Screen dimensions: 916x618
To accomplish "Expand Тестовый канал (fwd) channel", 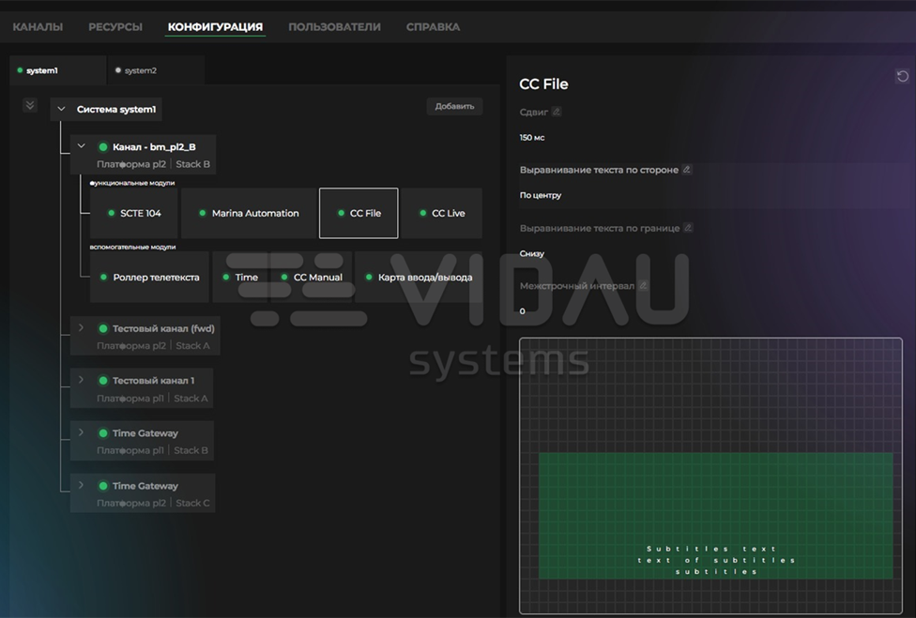I will pos(82,328).
